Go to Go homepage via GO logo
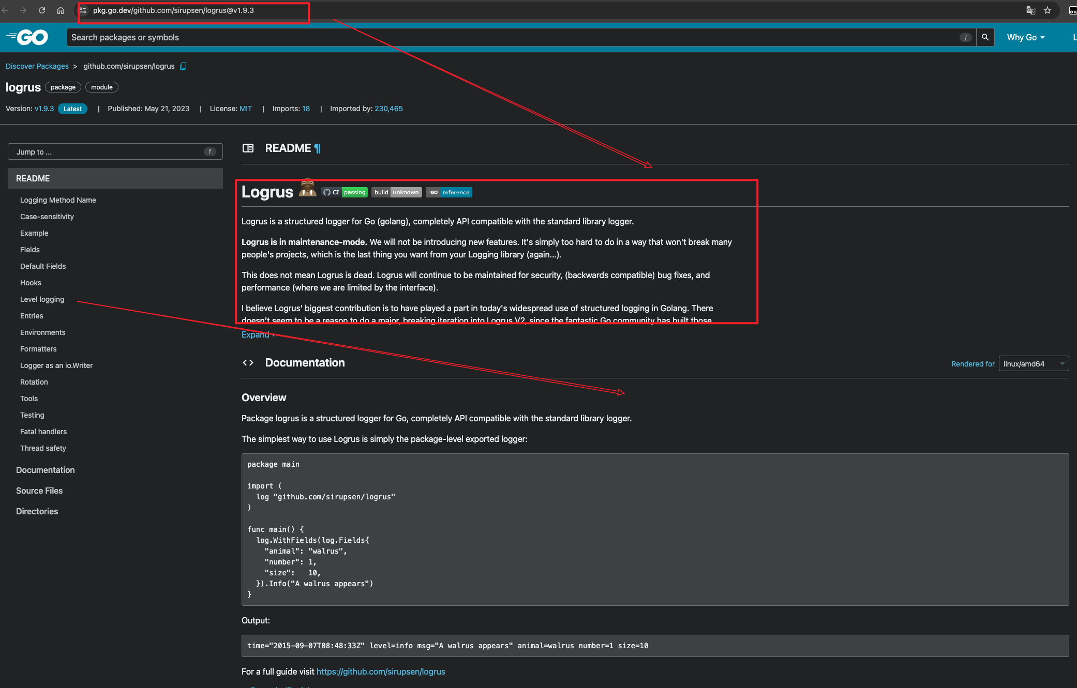Viewport: 1077px width, 688px height. [x=27, y=37]
